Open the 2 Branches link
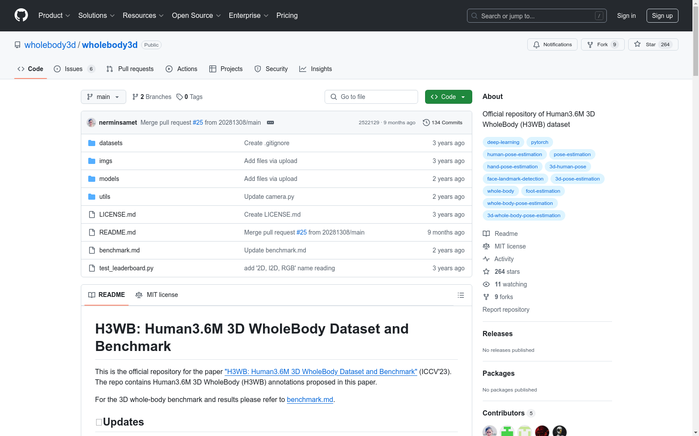This screenshot has width=699, height=436. 152,97
